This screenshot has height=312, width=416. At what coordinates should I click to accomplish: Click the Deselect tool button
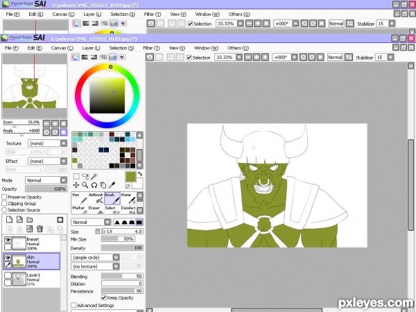[128, 209]
